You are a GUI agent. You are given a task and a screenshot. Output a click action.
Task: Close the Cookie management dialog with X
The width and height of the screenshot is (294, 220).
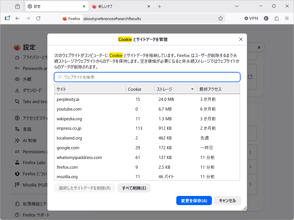241,39
